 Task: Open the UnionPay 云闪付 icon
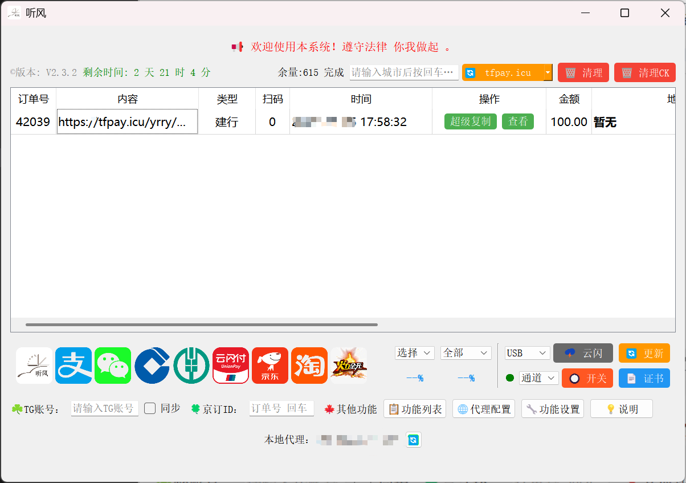pyautogui.click(x=231, y=366)
